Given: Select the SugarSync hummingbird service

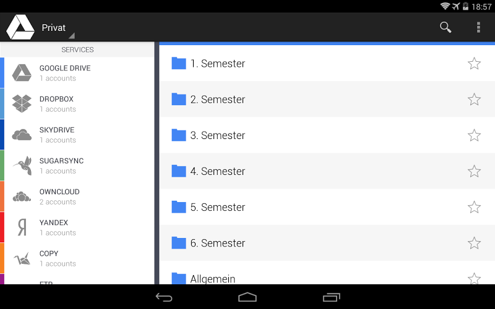Looking at the screenshot, I should coord(77,166).
